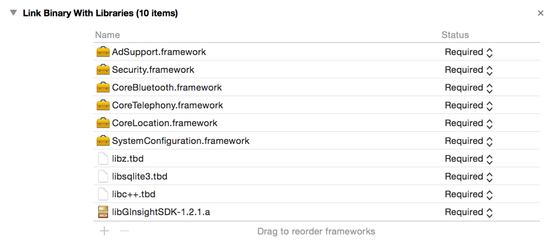The width and height of the screenshot is (557, 241).
Task: Delete the build phase with X button
Action: pyautogui.click(x=541, y=13)
